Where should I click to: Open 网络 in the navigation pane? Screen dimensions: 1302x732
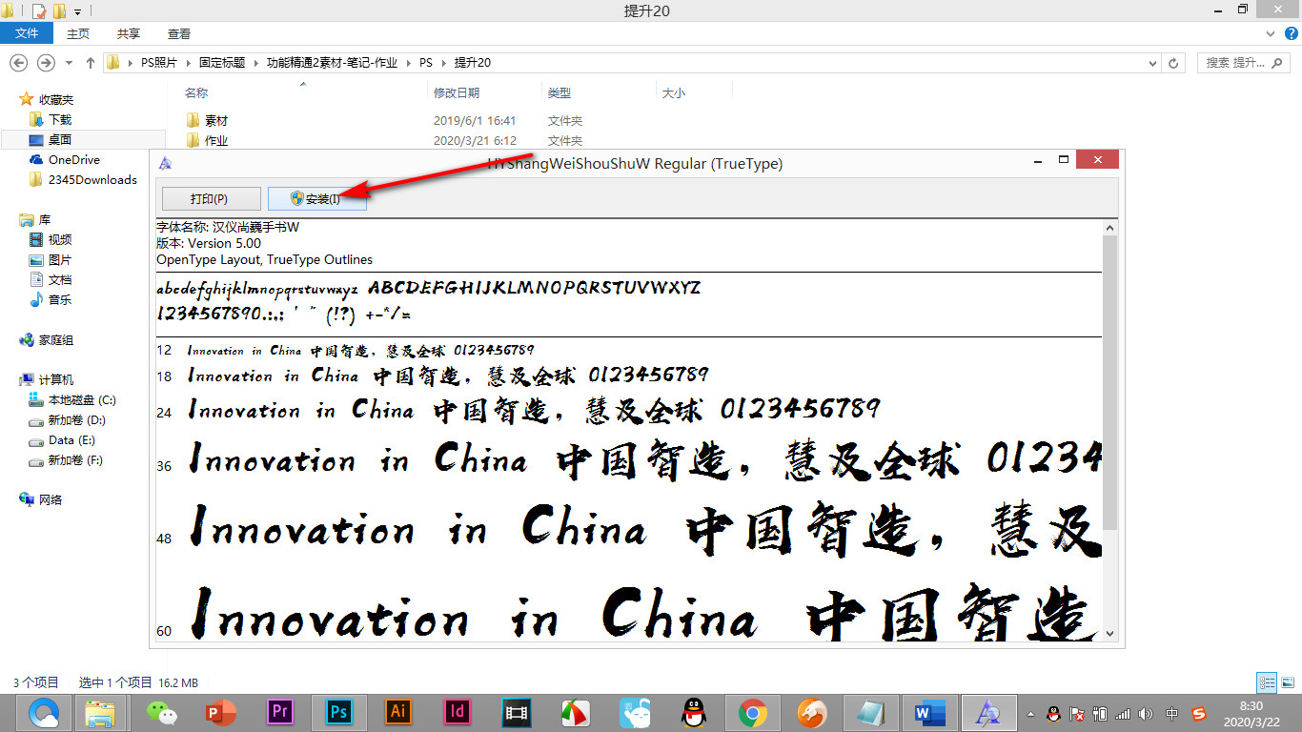(50, 499)
